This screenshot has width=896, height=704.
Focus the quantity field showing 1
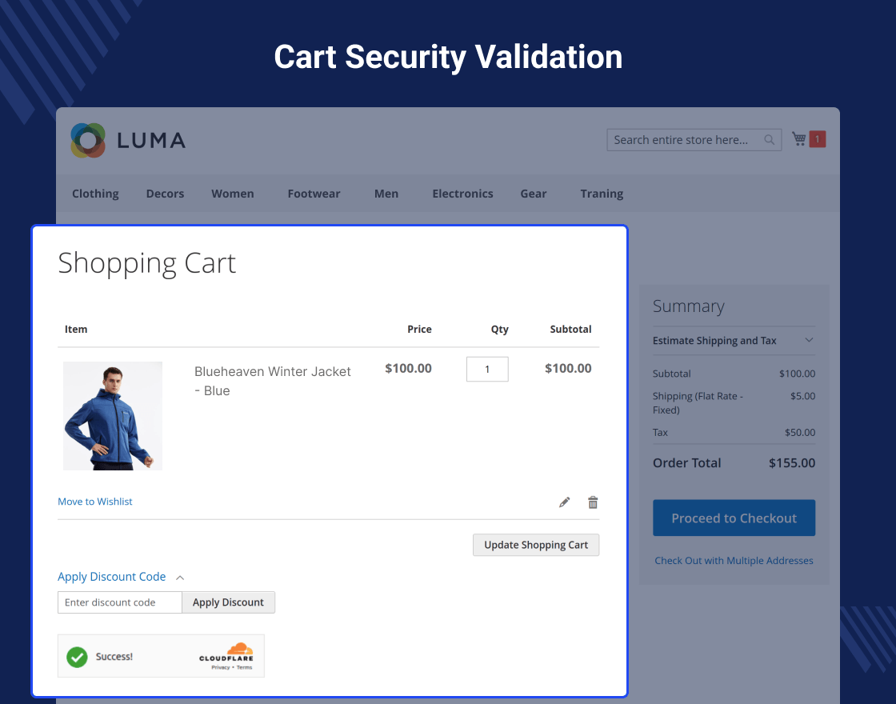[x=487, y=369]
